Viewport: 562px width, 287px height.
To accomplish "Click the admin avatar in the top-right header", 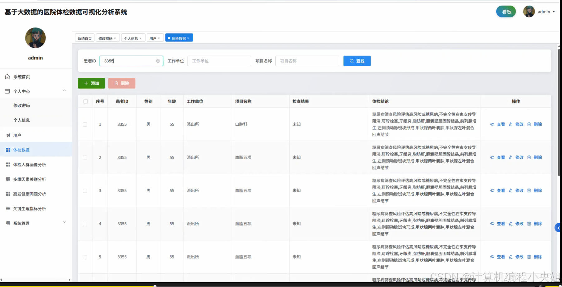I will click(x=529, y=12).
